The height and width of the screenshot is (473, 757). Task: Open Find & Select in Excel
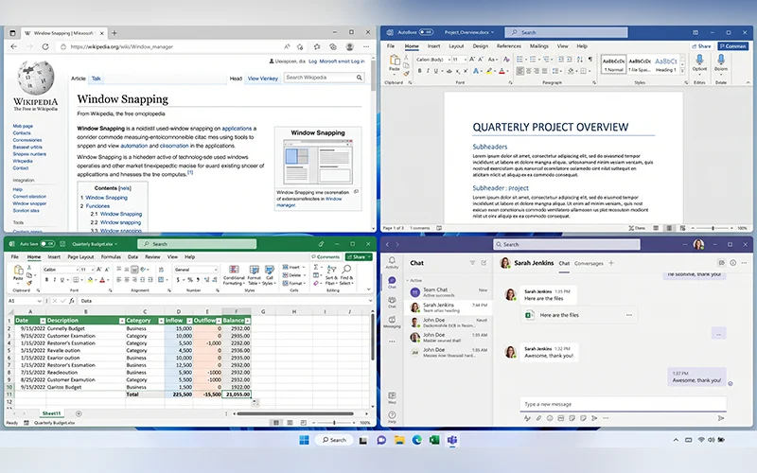346,275
